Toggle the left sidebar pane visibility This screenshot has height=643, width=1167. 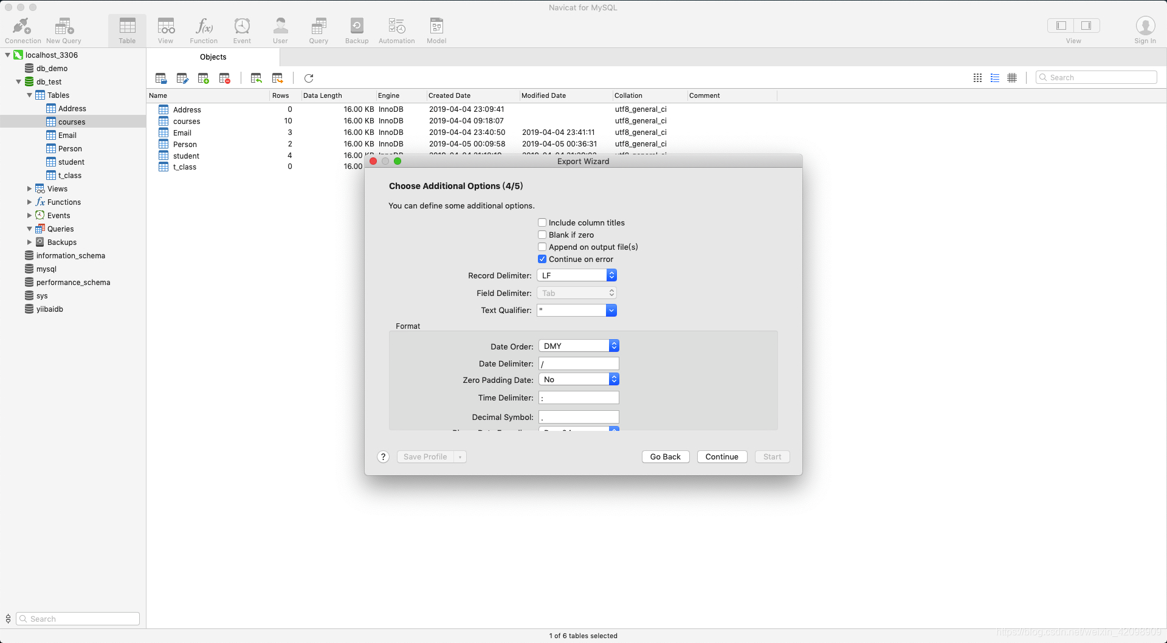click(1061, 26)
